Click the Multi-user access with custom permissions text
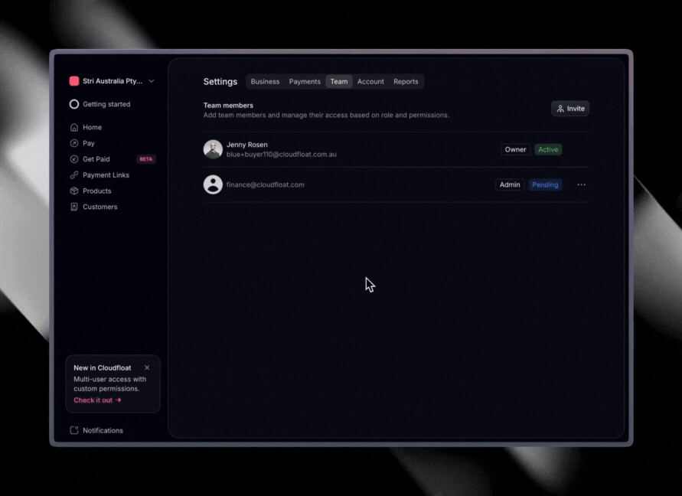This screenshot has height=496, width=682. [x=110, y=383]
